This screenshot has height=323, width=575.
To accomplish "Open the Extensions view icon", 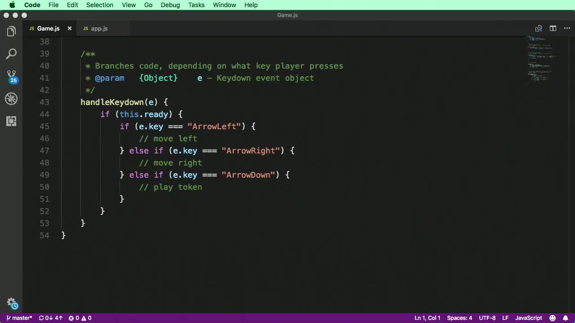I will (11, 121).
